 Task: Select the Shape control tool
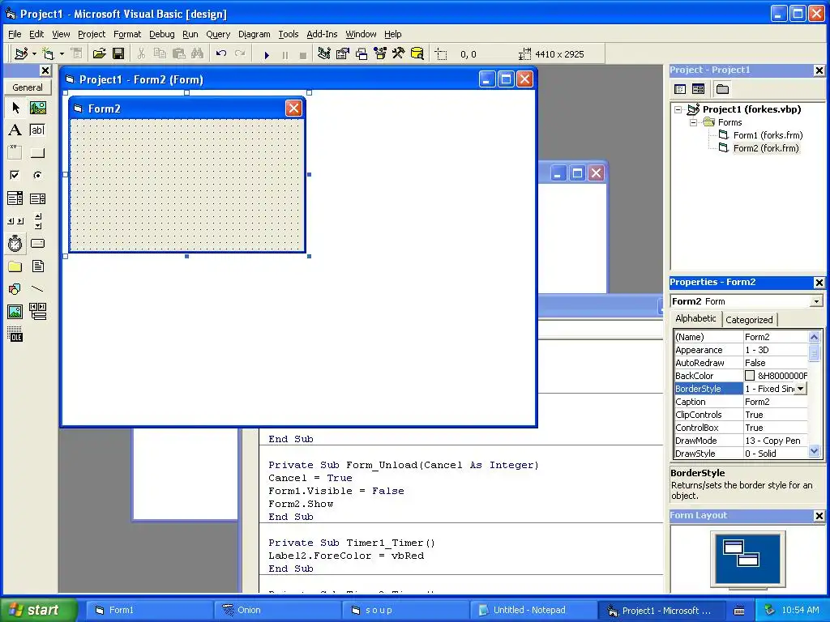[x=15, y=289]
